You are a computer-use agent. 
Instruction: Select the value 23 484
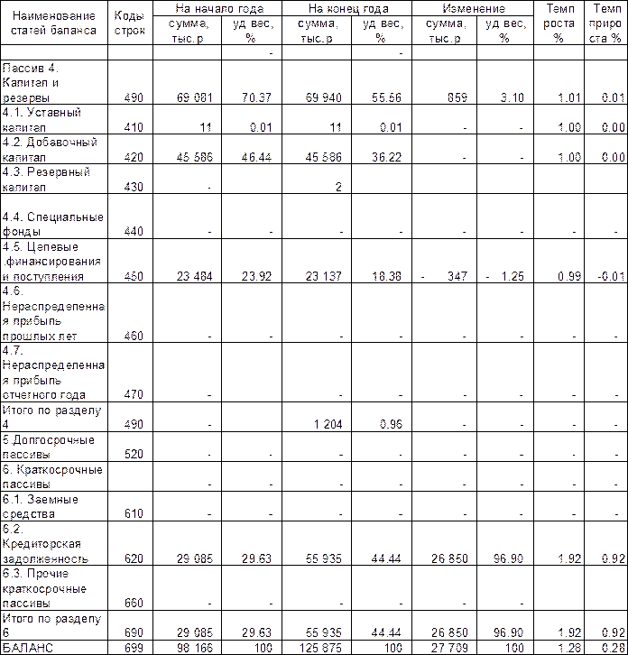pos(194,277)
